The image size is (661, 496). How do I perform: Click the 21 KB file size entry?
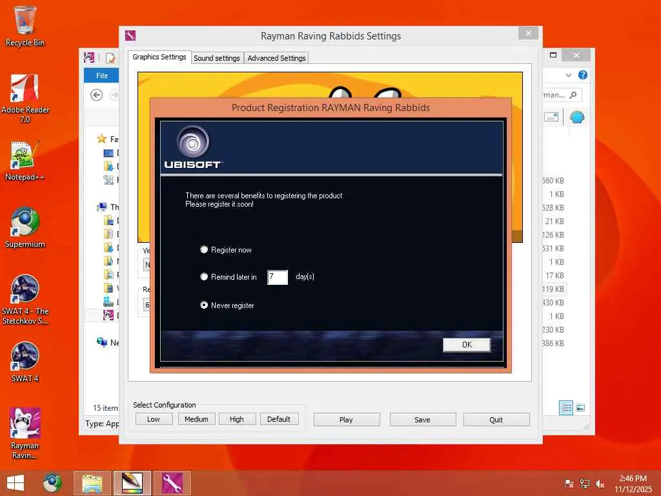tap(554, 221)
